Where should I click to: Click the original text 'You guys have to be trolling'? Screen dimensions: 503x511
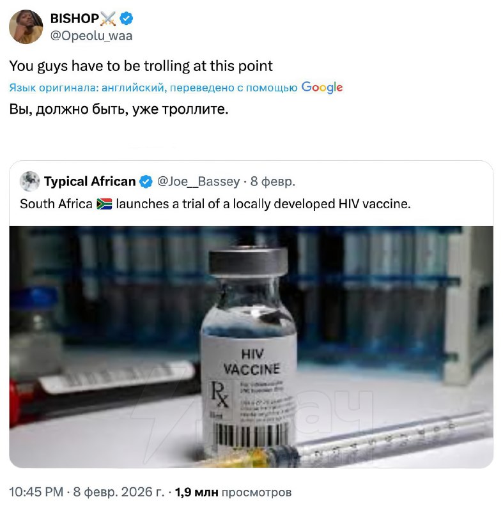point(141,66)
